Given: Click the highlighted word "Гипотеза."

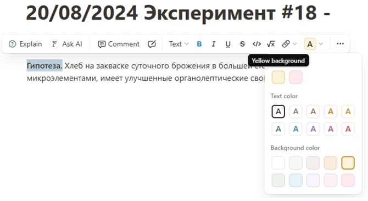Looking at the screenshot, I should coord(44,66).
